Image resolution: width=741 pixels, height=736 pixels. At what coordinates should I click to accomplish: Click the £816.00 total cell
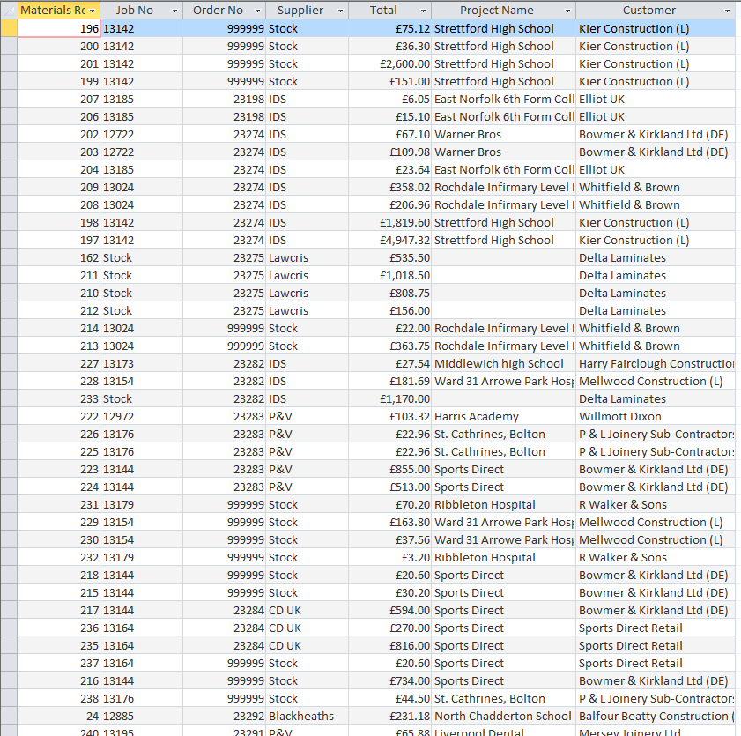[389, 646]
